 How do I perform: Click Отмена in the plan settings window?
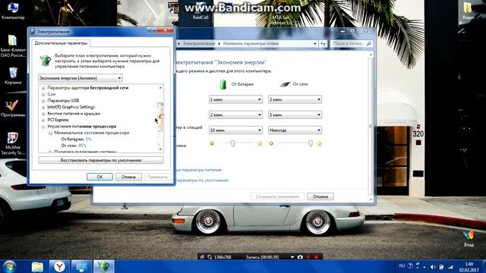[x=320, y=196]
